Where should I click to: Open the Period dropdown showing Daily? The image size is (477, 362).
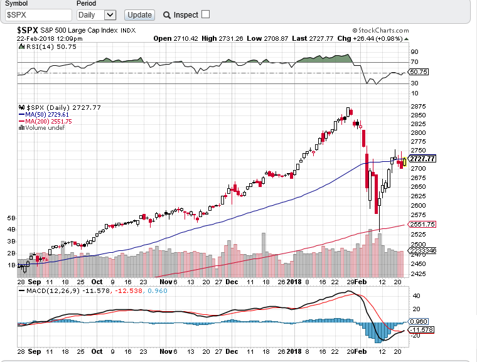point(97,15)
